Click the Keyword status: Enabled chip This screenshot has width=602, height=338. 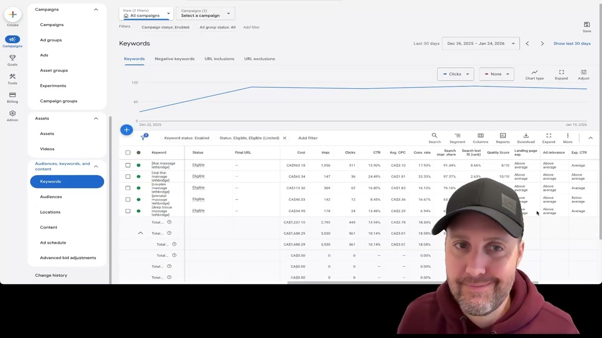(x=187, y=138)
